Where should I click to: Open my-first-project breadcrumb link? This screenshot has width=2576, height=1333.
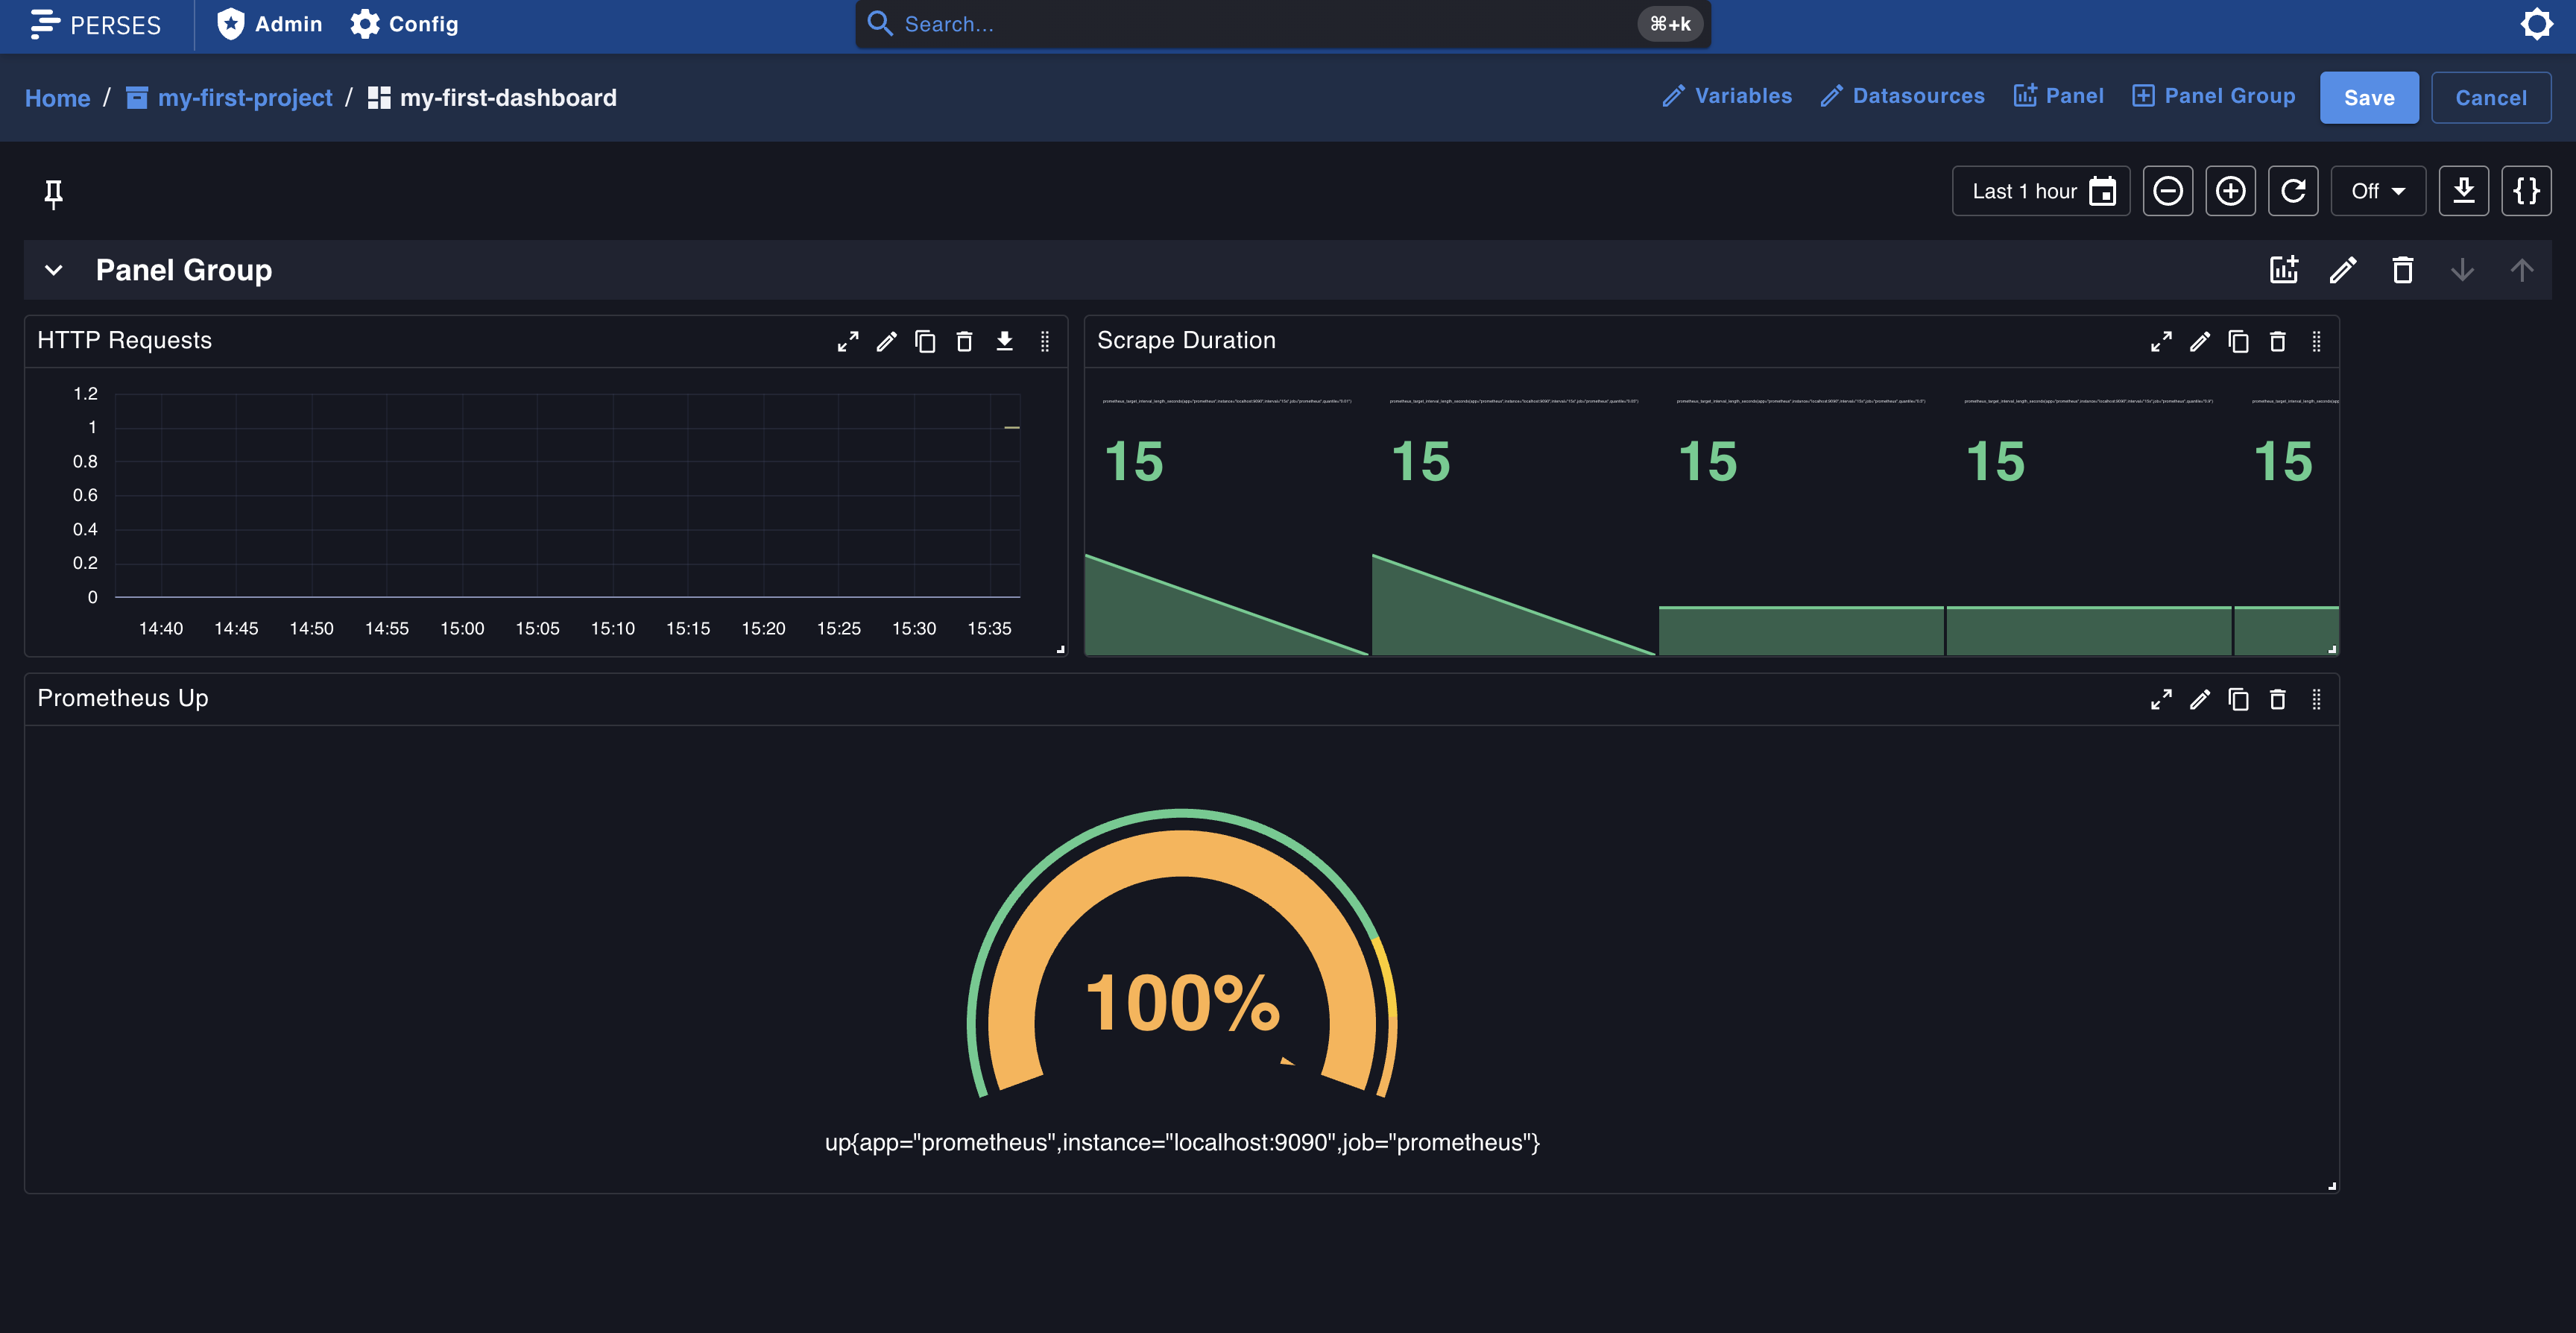click(x=229, y=98)
